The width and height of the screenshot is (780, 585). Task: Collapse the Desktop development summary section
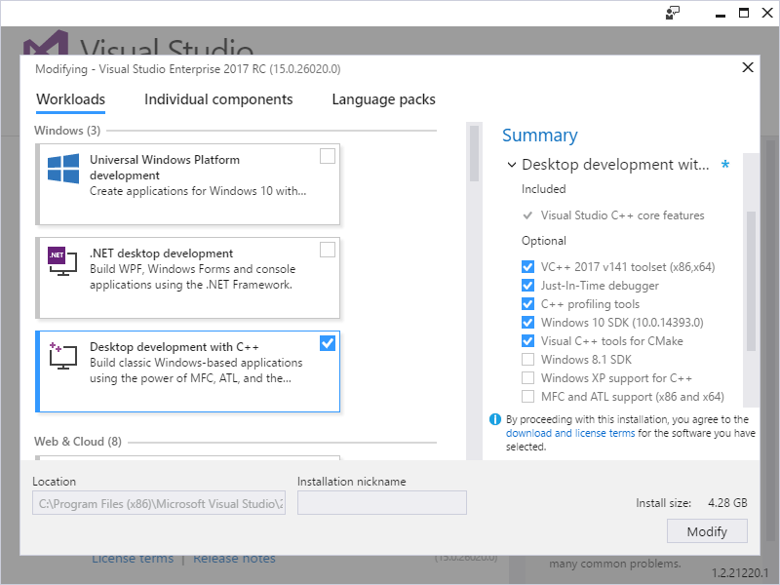pyautogui.click(x=511, y=165)
